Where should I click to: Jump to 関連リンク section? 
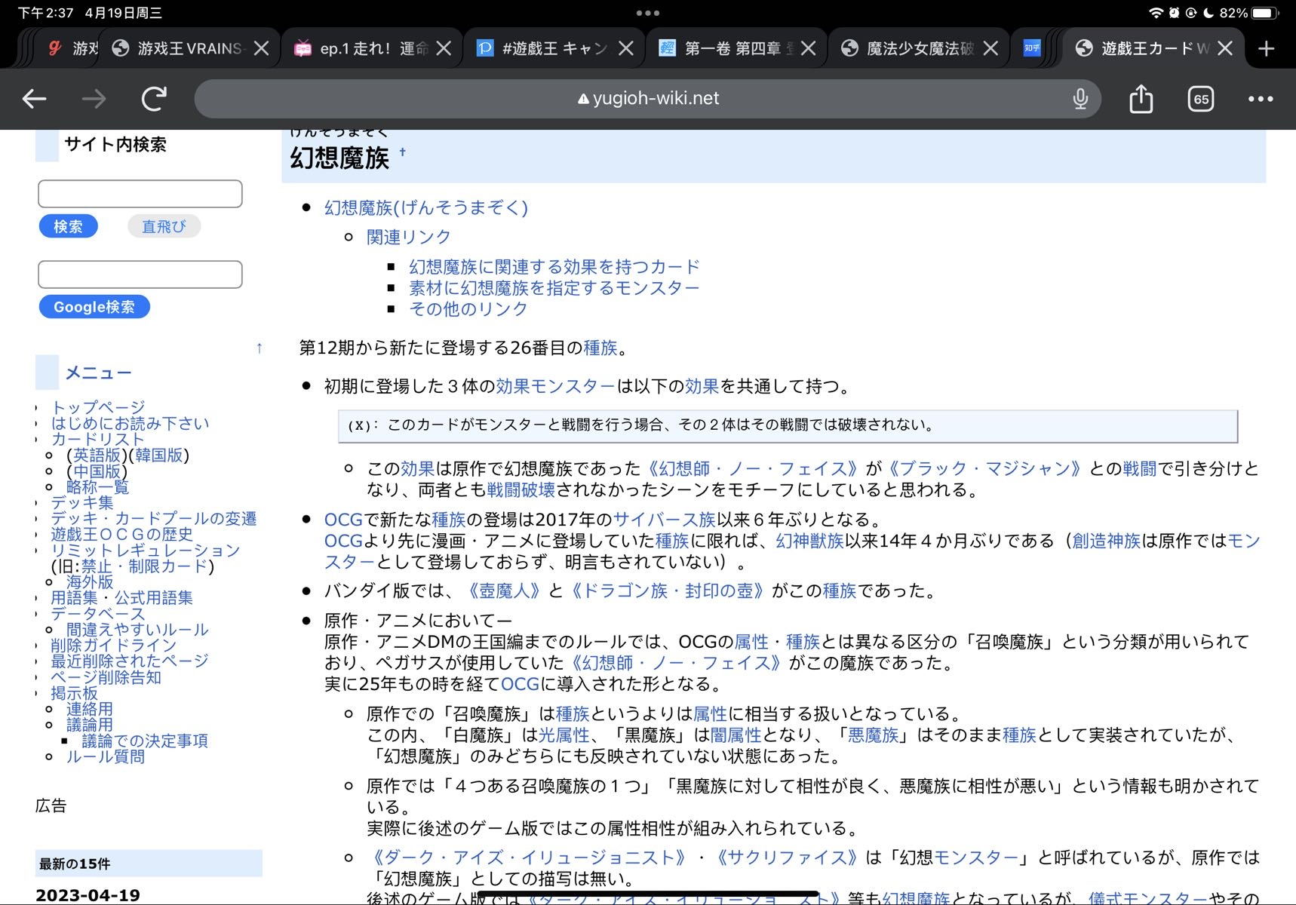(408, 237)
